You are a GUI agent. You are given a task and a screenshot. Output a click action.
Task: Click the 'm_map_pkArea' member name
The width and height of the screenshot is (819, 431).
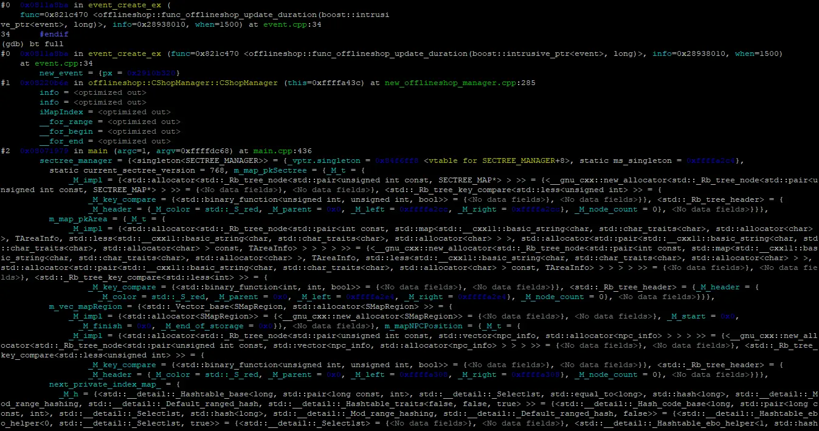pyautogui.click(x=78, y=219)
